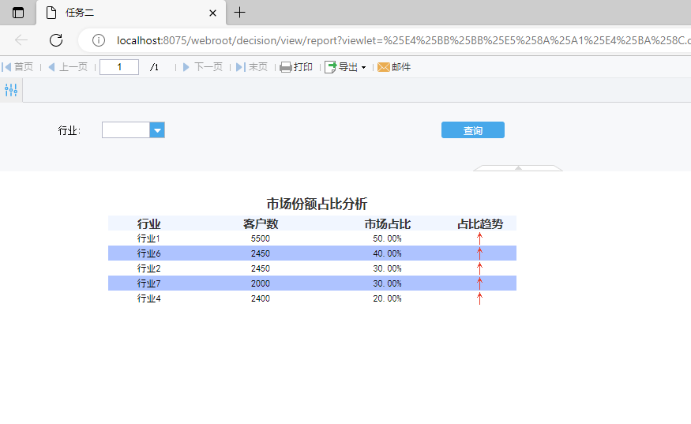Reload the page with the refresh icon
The height and width of the screenshot is (424, 691).
(x=56, y=40)
